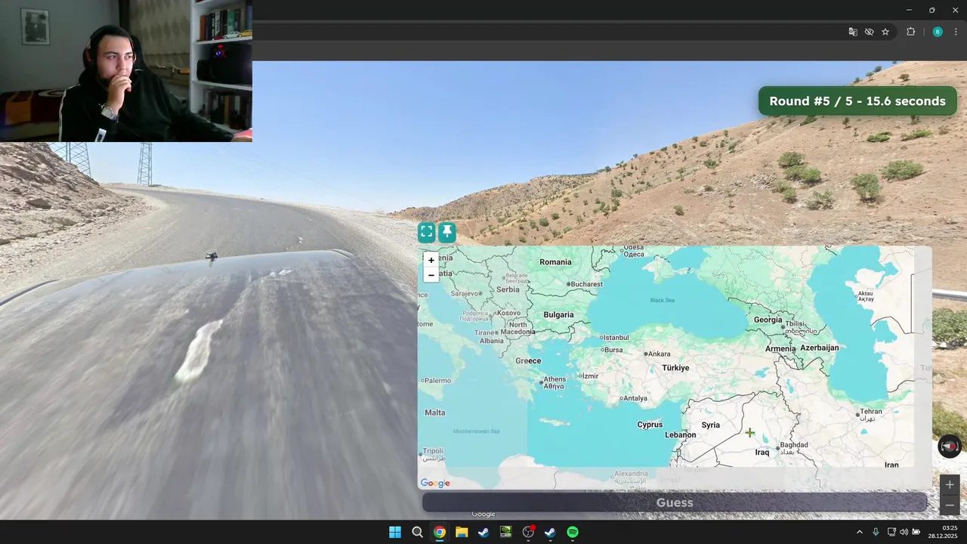Image resolution: width=967 pixels, height=544 pixels.
Task: Open the green-logo app in the taskbar
Action: pos(505,532)
